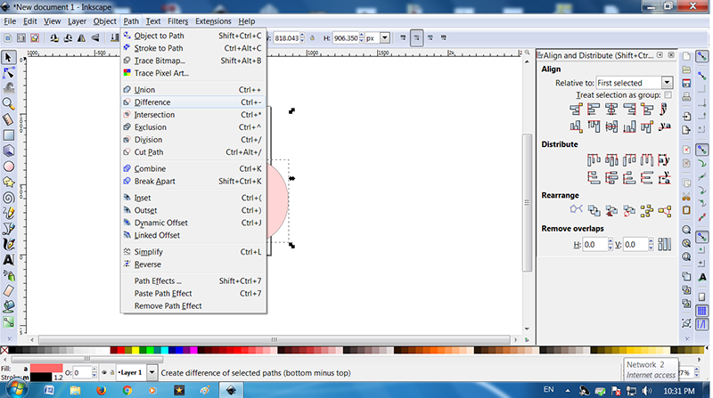The height and width of the screenshot is (398, 713).
Task: Click the flip horizontal toolbar icon
Action: [x=81, y=38]
